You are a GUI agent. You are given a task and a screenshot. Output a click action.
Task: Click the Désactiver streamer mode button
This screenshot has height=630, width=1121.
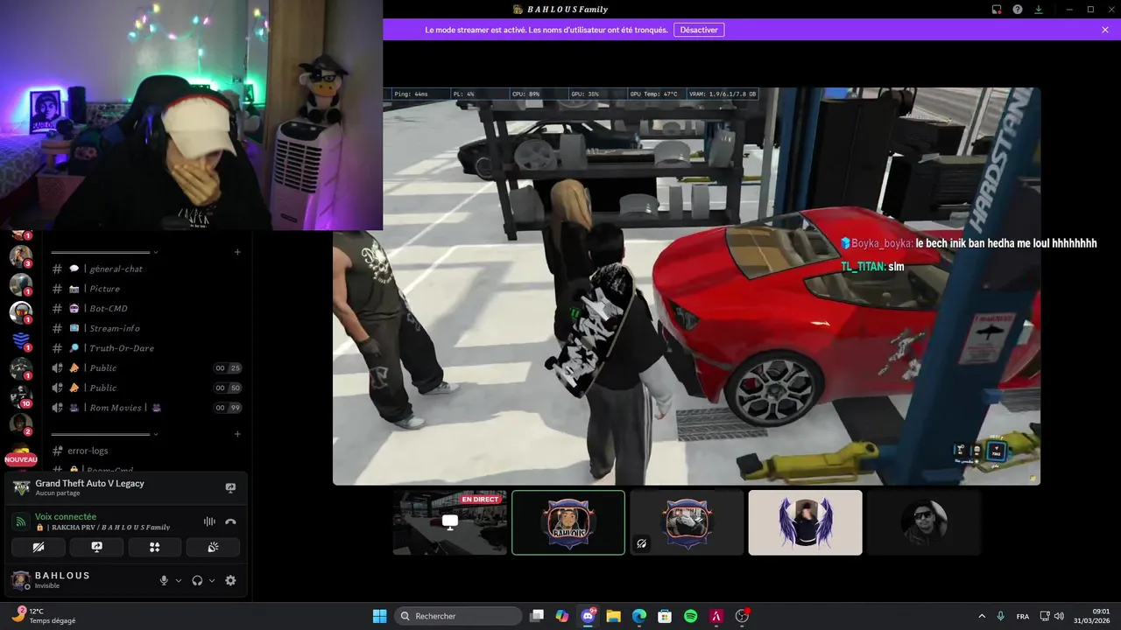tap(699, 30)
